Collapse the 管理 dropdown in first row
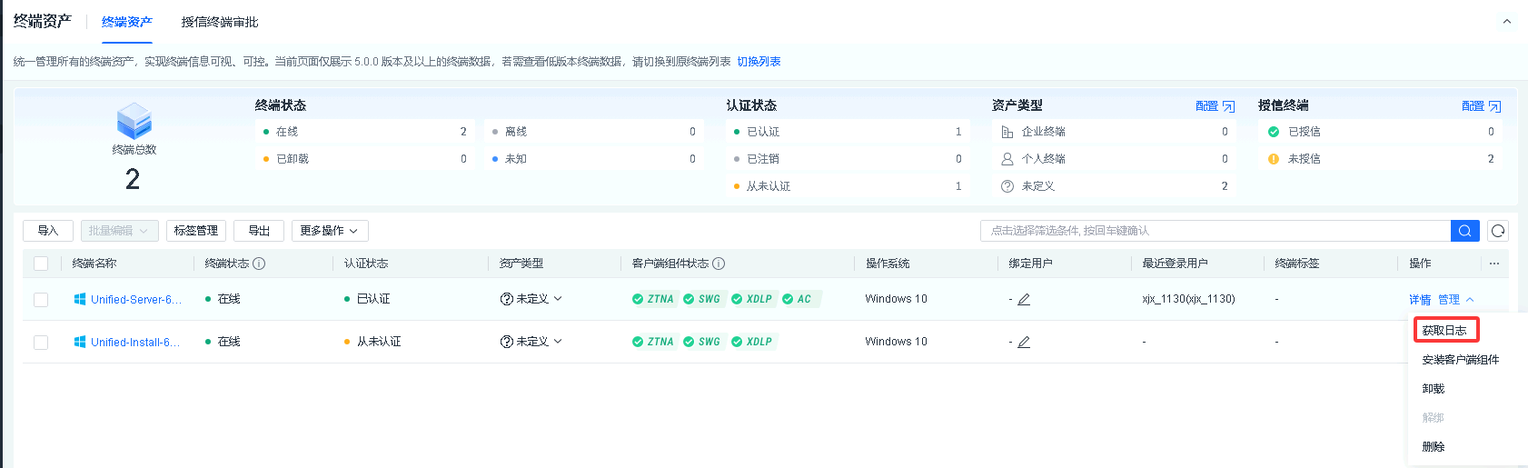This screenshot has width=1528, height=468. (x=1455, y=300)
